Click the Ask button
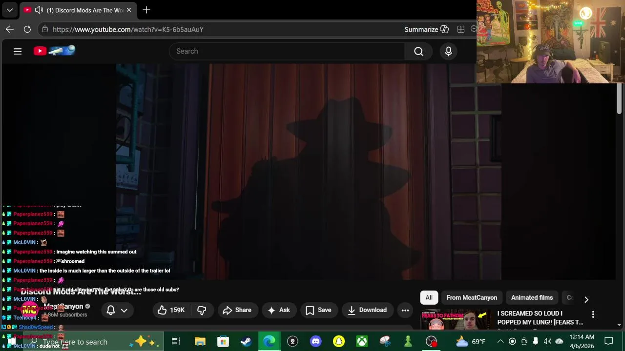The image size is (625, 351). coord(279,310)
